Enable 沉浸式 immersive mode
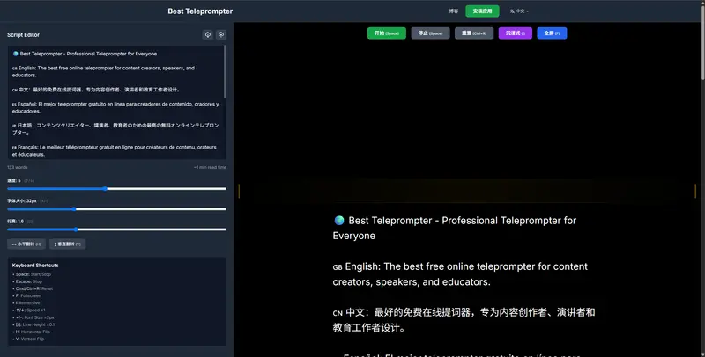Screen dimensions: 705x357 pyautogui.click(x=515, y=33)
